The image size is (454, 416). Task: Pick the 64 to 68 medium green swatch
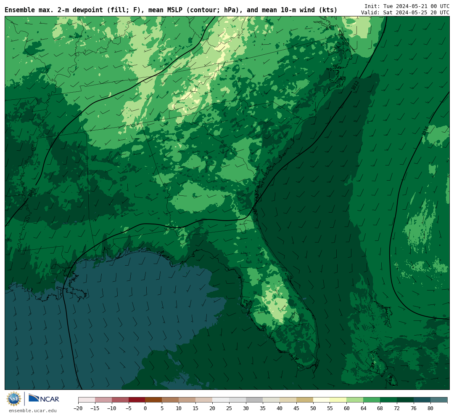click(x=372, y=400)
